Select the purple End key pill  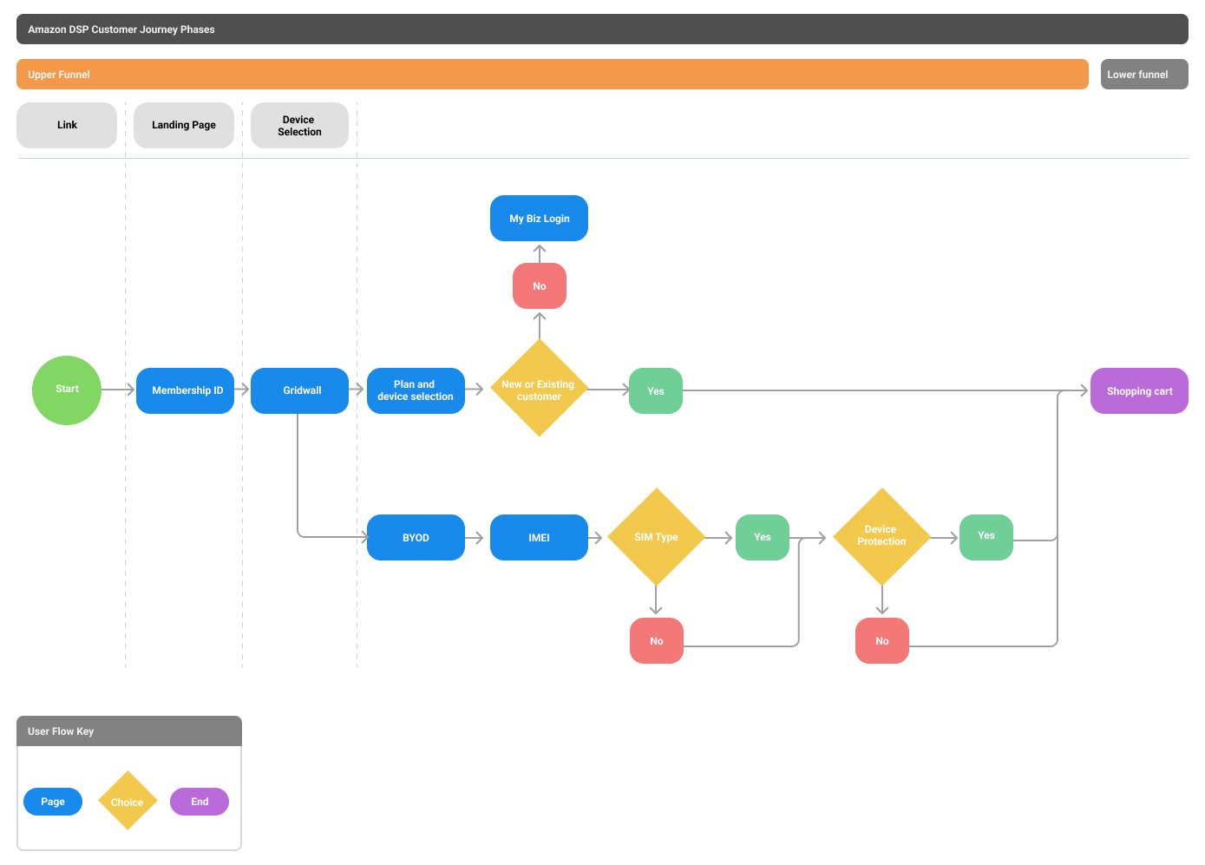click(200, 802)
